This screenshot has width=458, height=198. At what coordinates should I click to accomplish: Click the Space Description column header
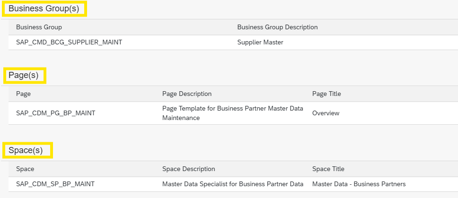188,169
